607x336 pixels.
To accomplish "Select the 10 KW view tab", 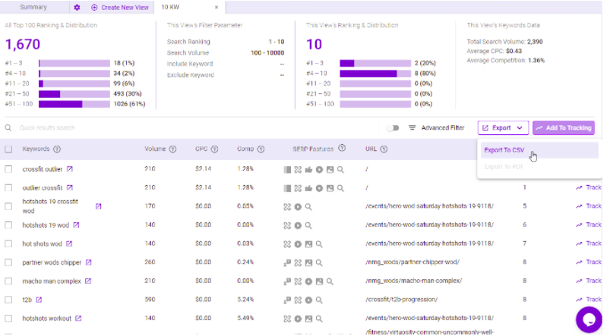I will pyautogui.click(x=170, y=7).
